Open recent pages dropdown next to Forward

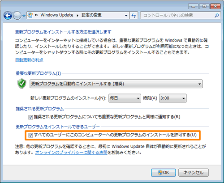coord(24,16)
